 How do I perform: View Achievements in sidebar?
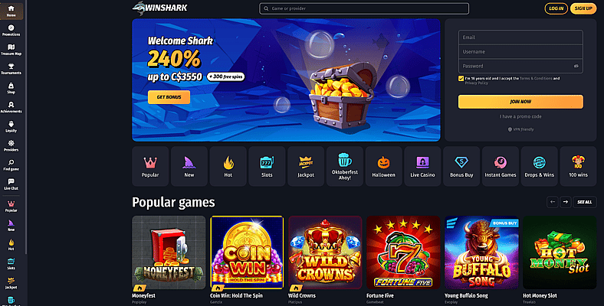point(11,107)
